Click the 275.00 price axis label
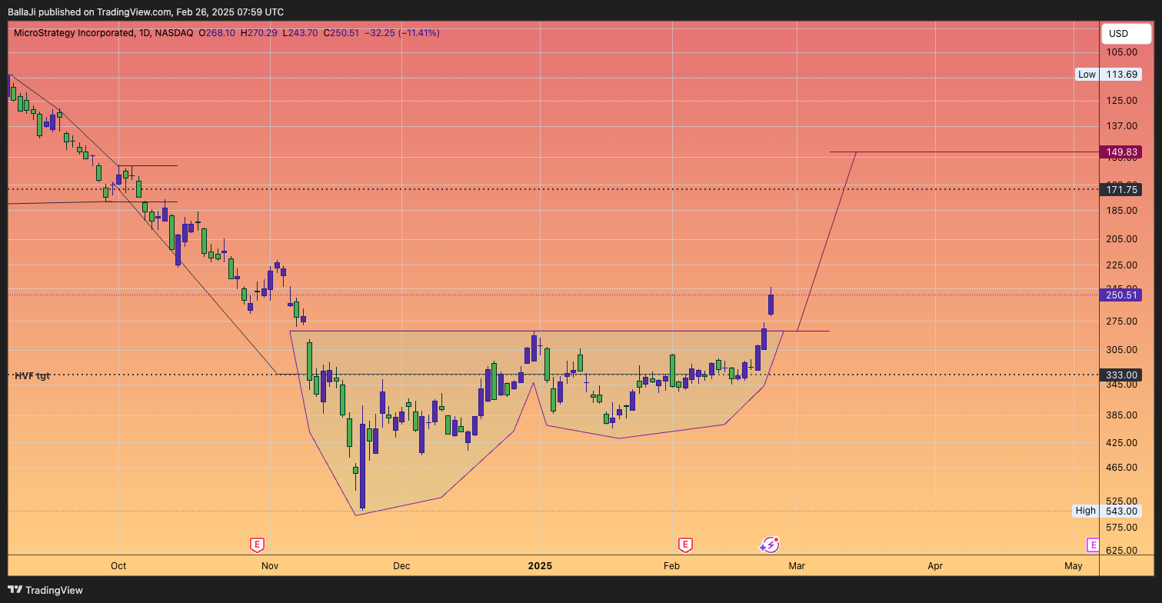The image size is (1162, 603). pos(1121,321)
